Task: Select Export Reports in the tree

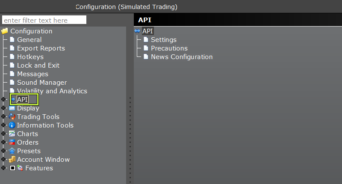Action: point(41,48)
